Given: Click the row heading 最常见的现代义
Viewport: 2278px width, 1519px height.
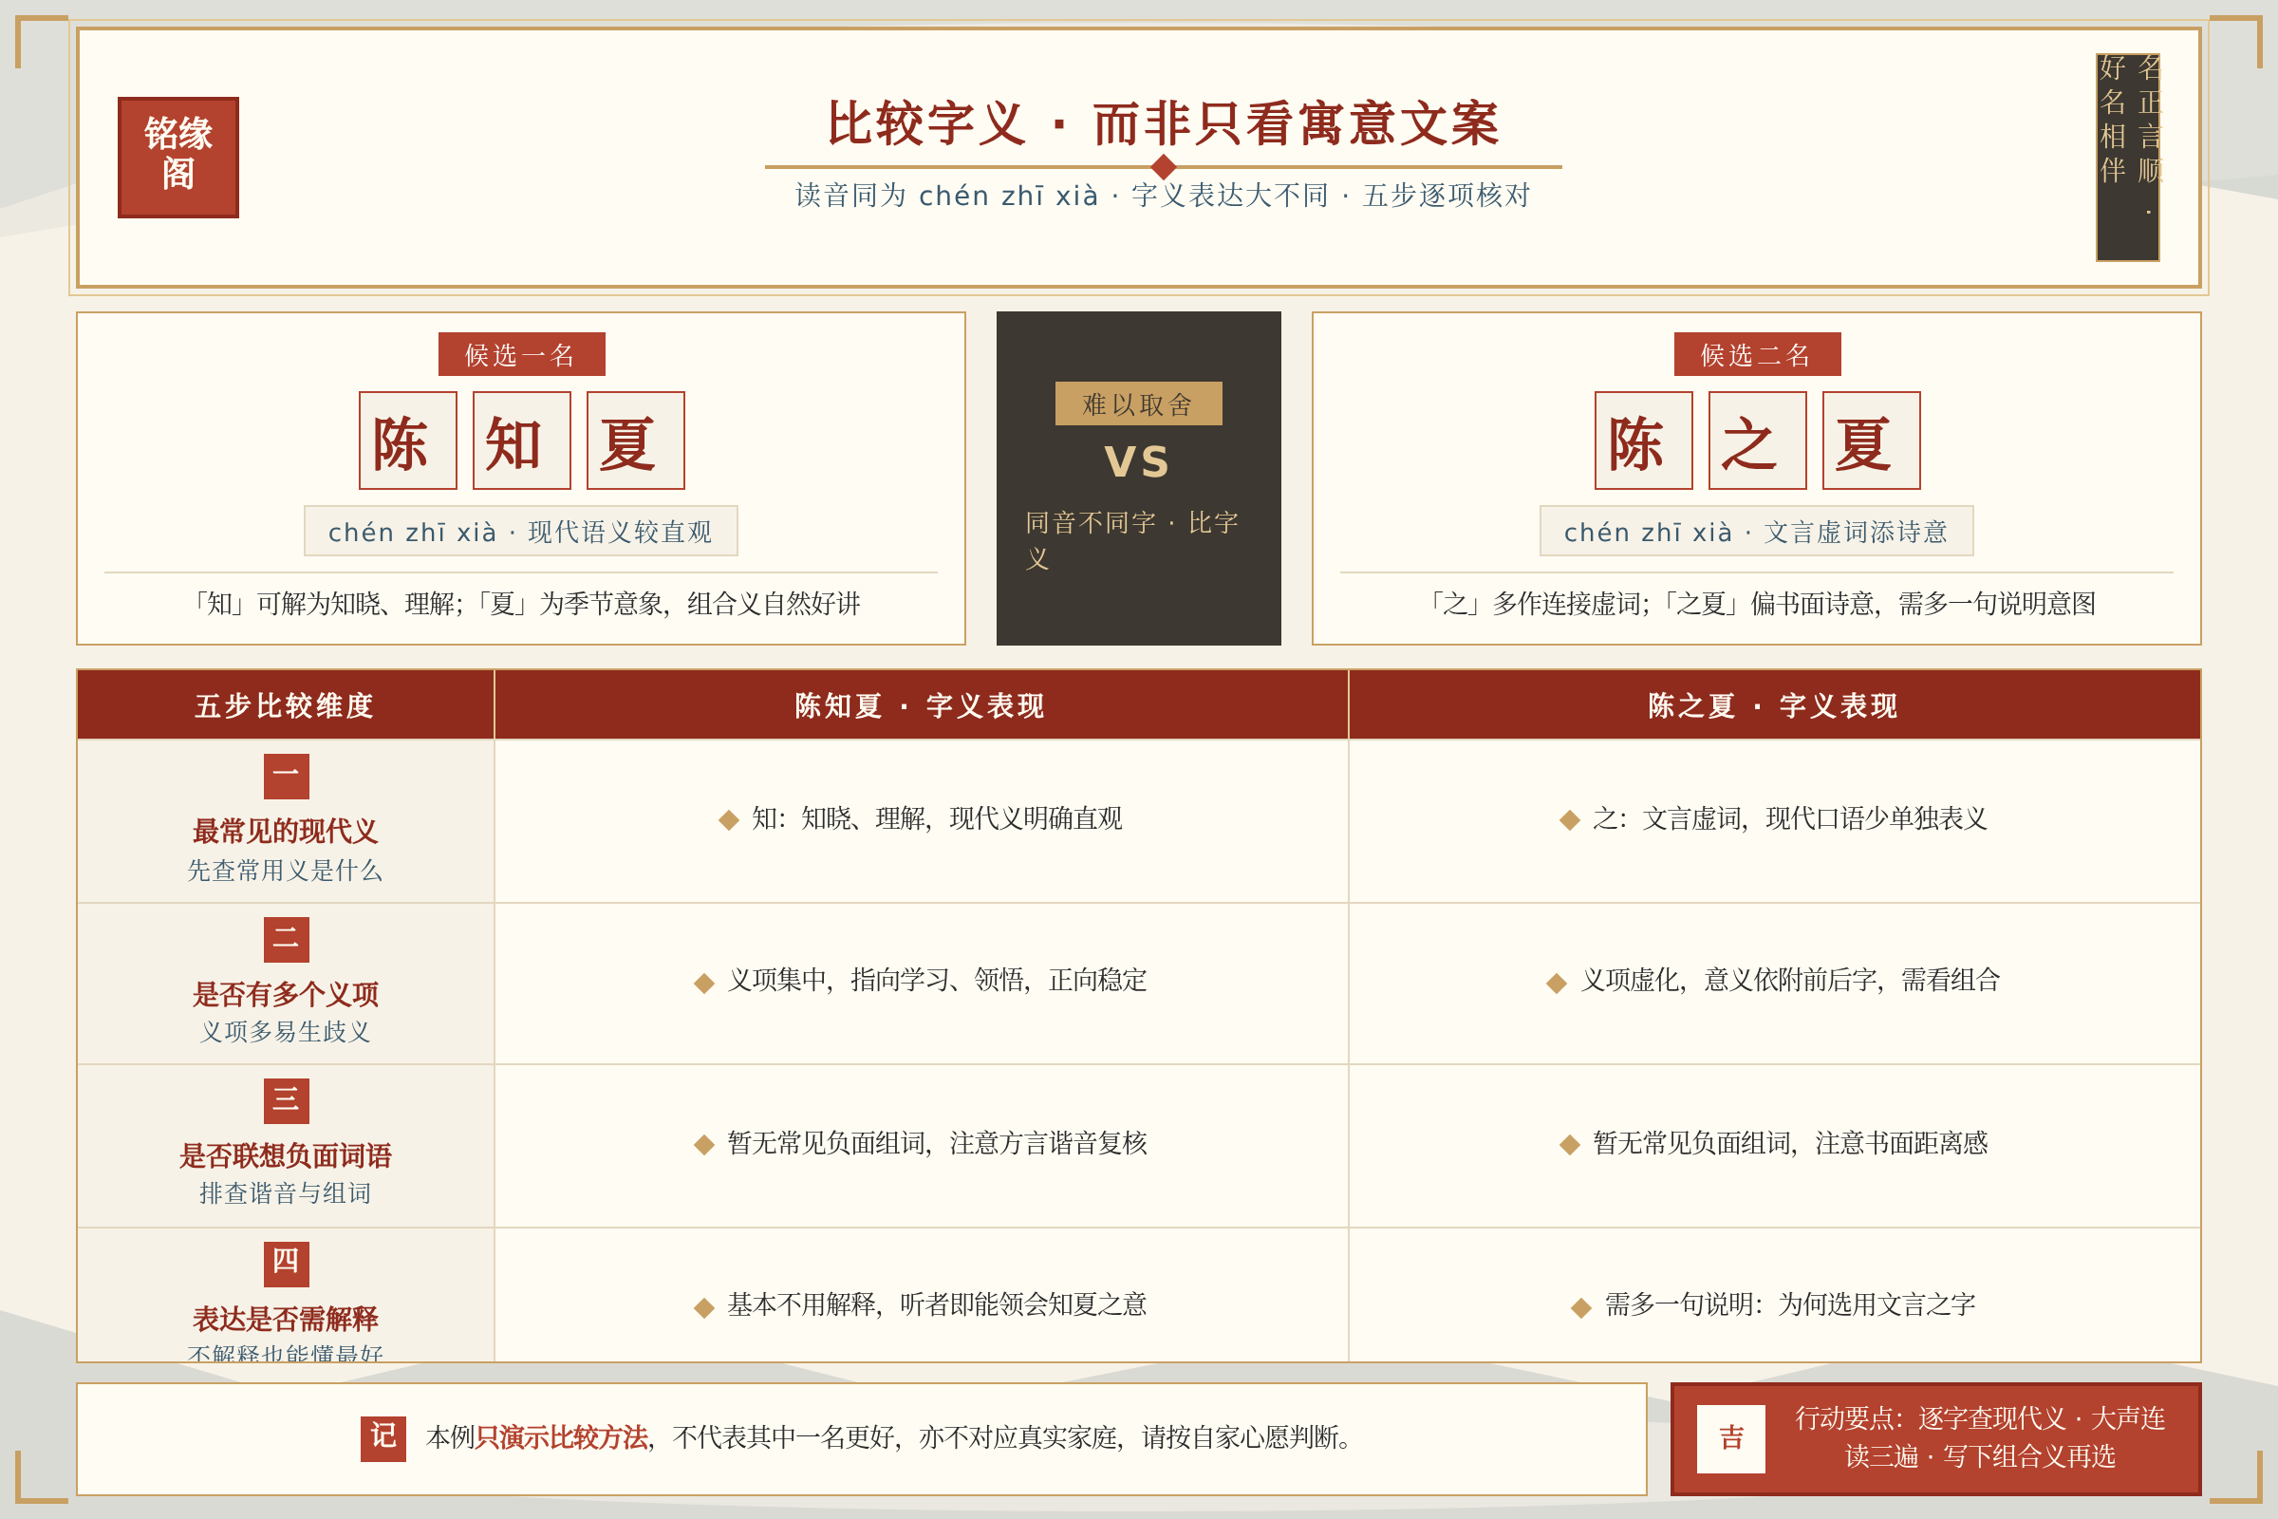Looking at the screenshot, I should point(286,832).
